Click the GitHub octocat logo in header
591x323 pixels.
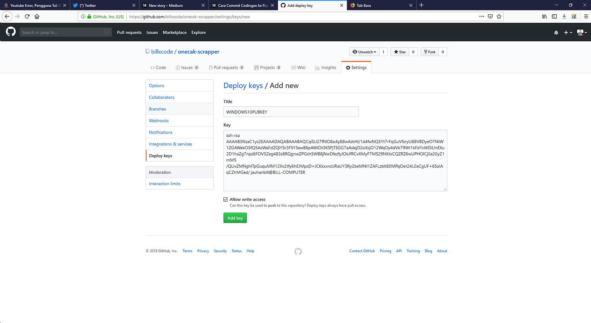pos(10,31)
